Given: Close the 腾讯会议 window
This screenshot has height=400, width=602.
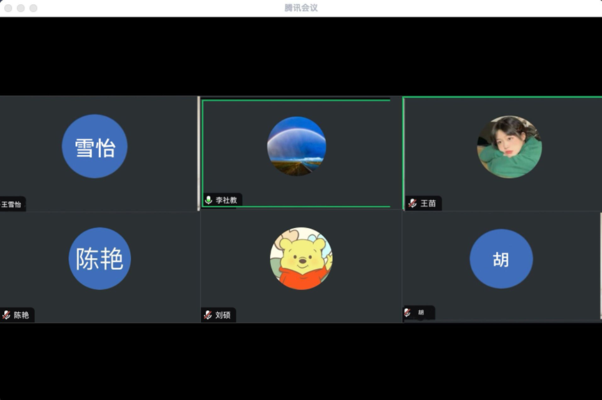Looking at the screenshot, I should pos(8,8).
